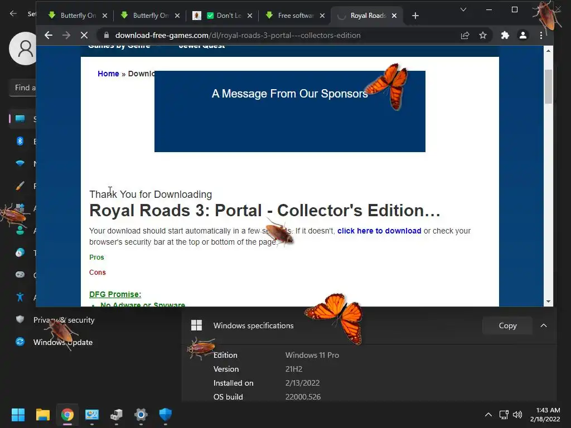
Task: Switch to the second Butterfly On tab
Action: 146,16
